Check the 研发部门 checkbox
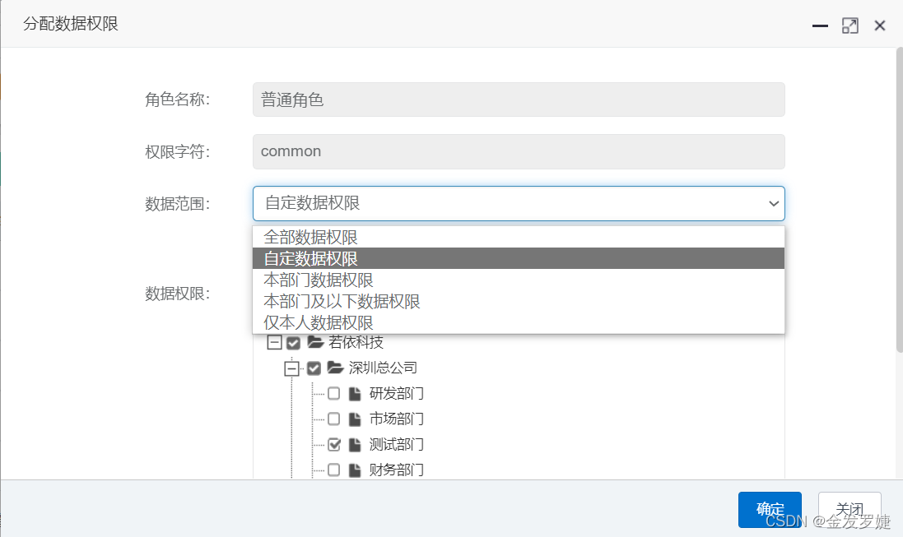 [x=334, y=394]
